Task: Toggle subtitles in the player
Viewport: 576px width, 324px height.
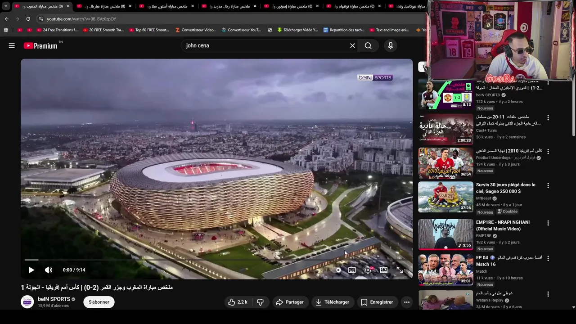Action: pos(352,270)
